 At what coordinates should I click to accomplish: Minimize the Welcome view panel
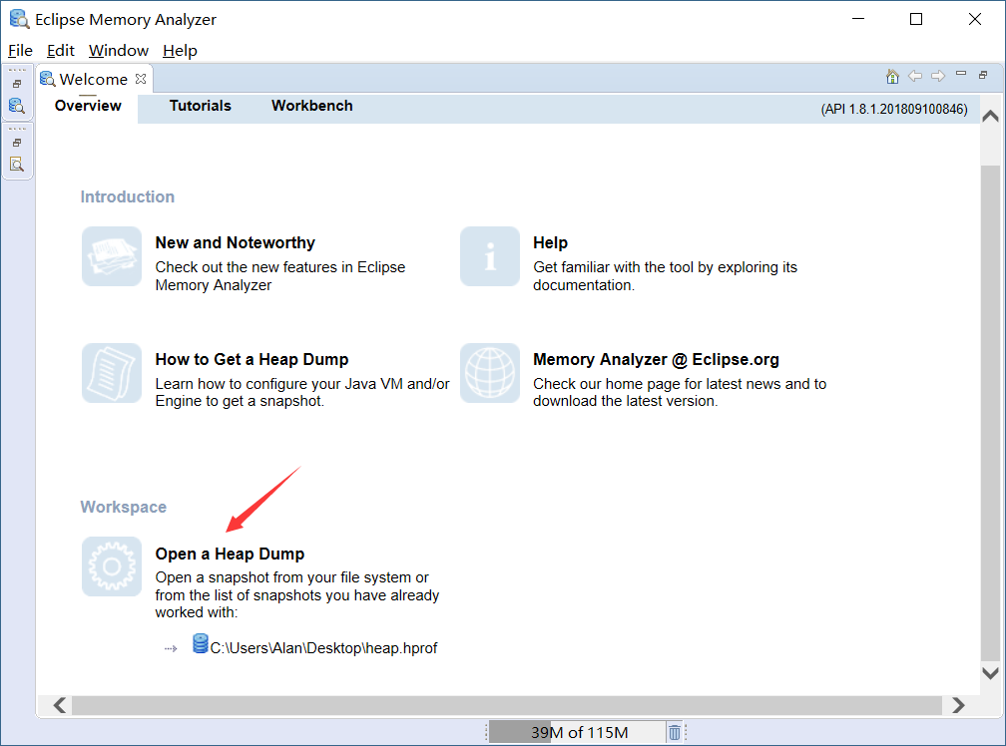coord(960,74)
